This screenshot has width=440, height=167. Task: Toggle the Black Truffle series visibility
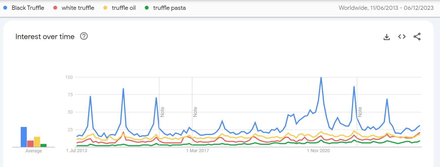click(x=27, y=8)
